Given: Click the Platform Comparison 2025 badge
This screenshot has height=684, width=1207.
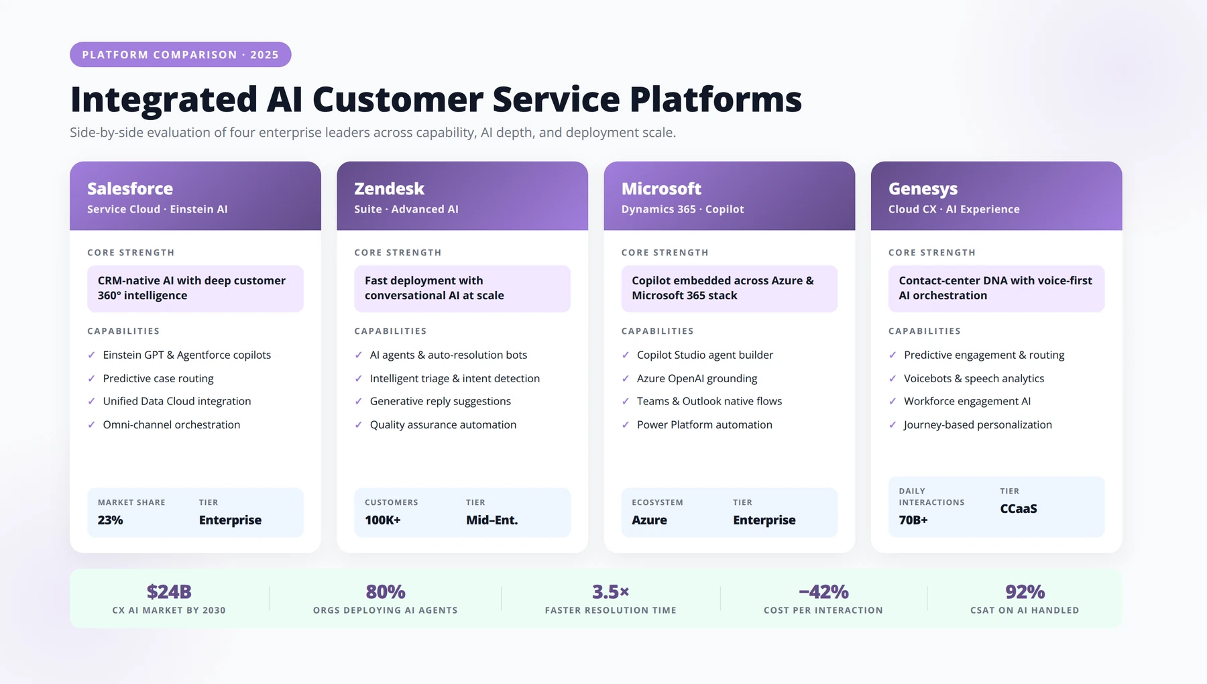Looking at the screenshot, I should point(180,54).
